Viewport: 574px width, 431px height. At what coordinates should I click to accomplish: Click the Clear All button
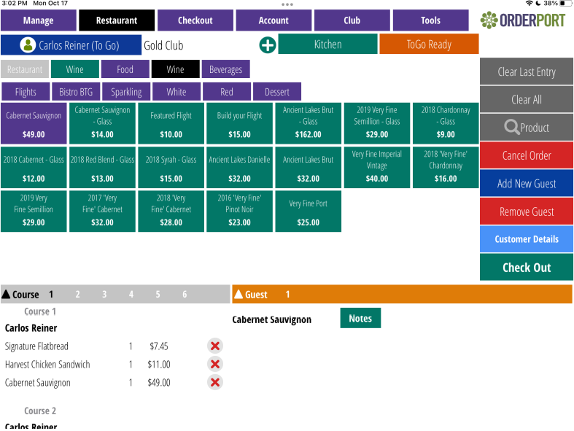[x=527, y=99]
